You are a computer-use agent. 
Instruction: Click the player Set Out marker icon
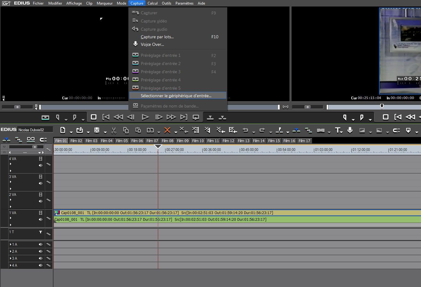[x=75, y=117]
